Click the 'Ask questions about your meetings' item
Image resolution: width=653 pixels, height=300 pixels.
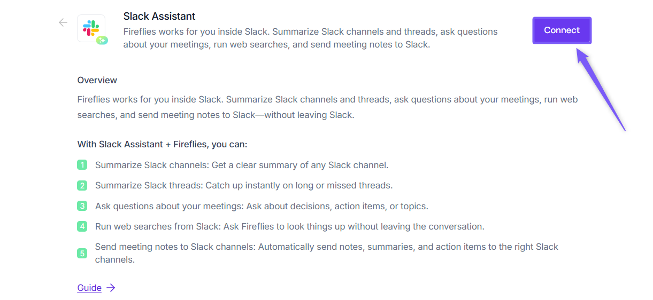(x=262, y=206)
